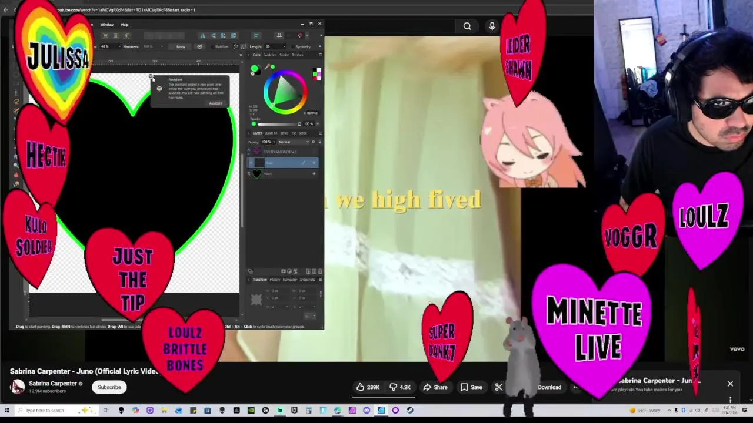The width and height of the screenshot is (753, 423).
Task: Click the Download button under the video
Action: click(549, 387)
